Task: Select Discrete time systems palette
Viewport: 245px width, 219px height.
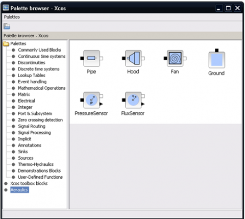Action: click(39, 69)
